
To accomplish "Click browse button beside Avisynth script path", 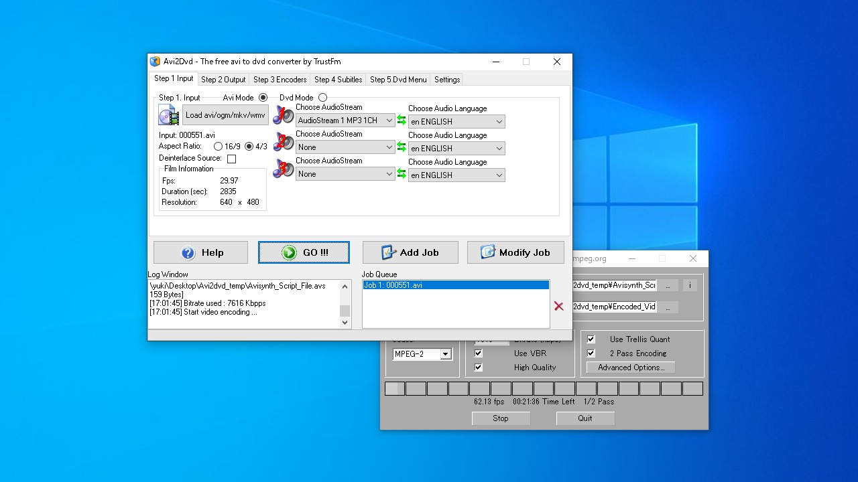I will click(668, 285).
